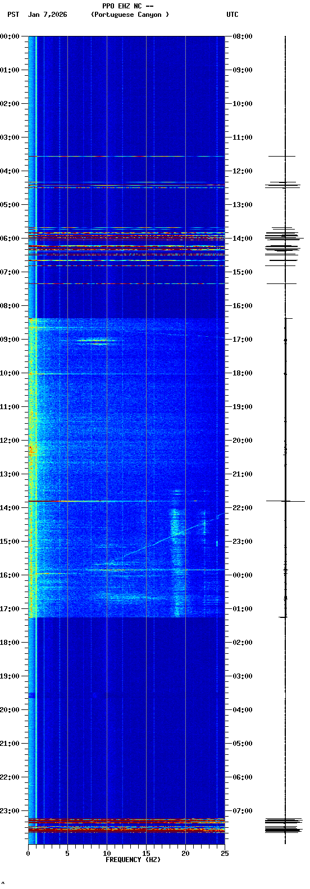Click the "18:00" UTC axis time label

[243, 373]
